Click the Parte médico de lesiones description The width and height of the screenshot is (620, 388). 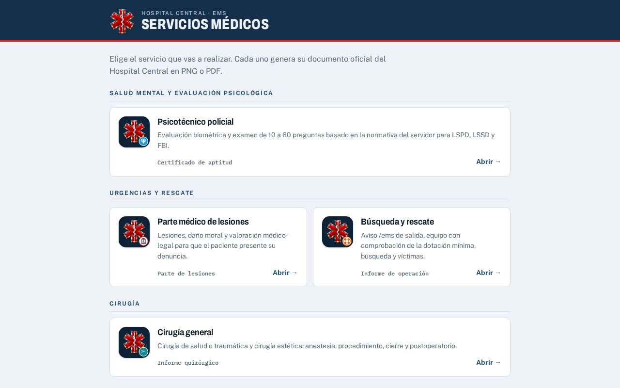click(x=223, y=245)
